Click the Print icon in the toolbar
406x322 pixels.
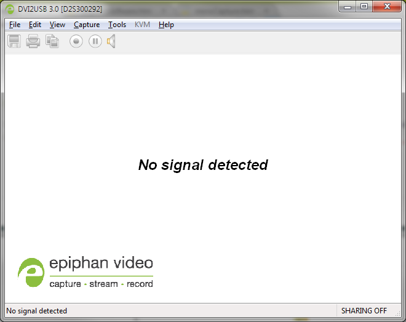(33, 41)
